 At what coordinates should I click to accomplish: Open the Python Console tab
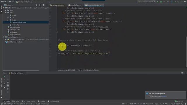pos(53,101)
